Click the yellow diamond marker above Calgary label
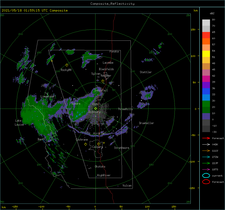The height and width of the screenshot is (210, 225). [99, 144]
